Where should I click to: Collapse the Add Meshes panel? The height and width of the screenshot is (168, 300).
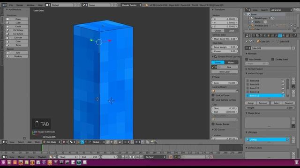[x=14, y=9]
